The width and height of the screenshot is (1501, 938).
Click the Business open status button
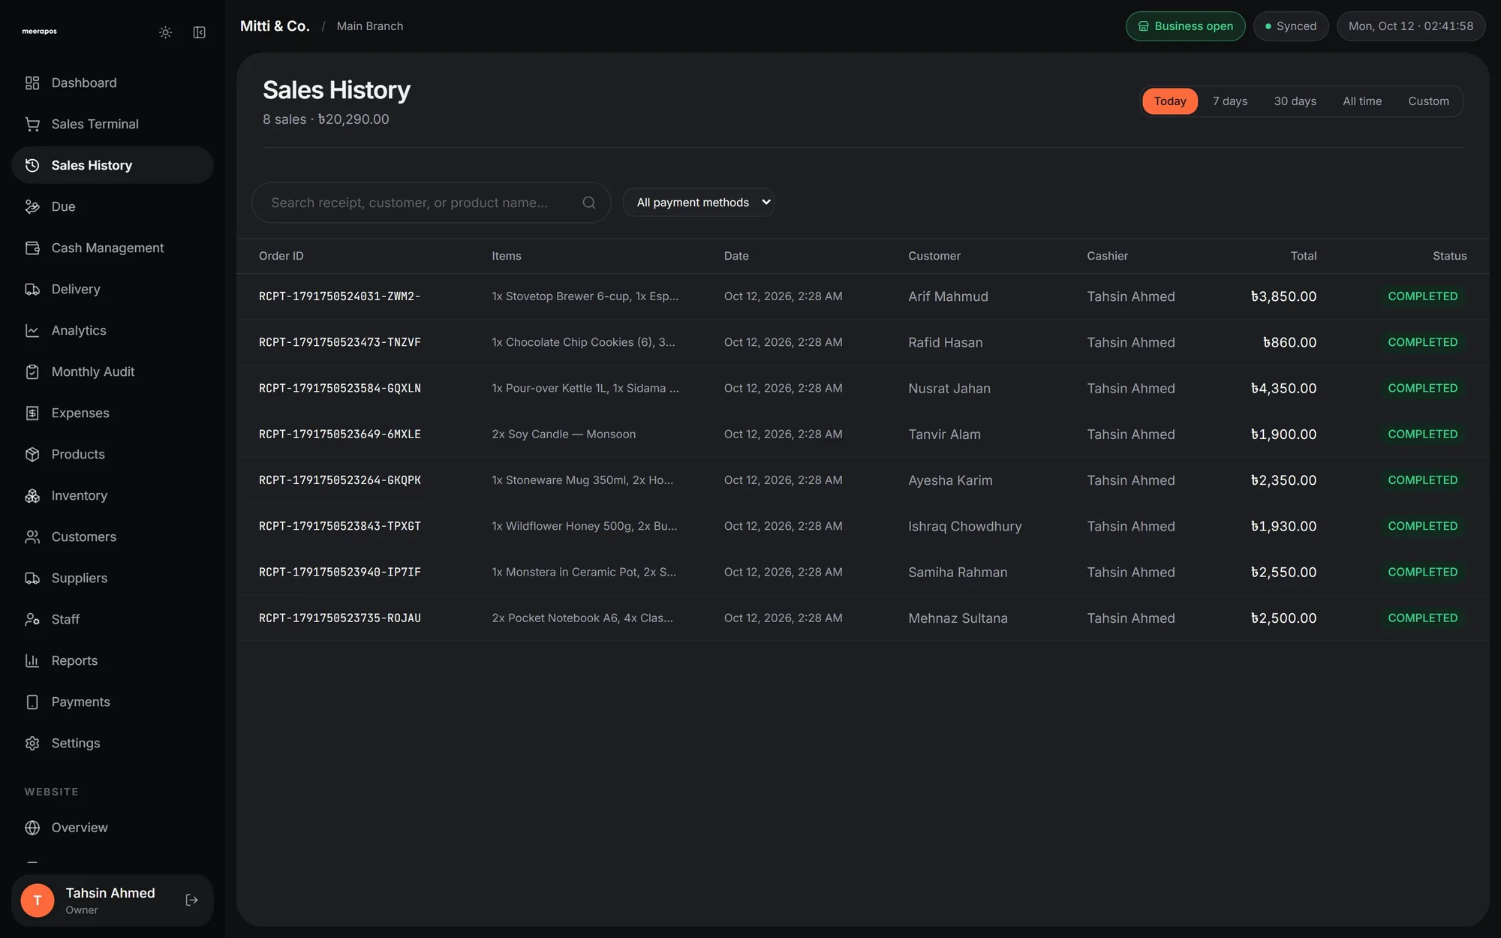1185,26
